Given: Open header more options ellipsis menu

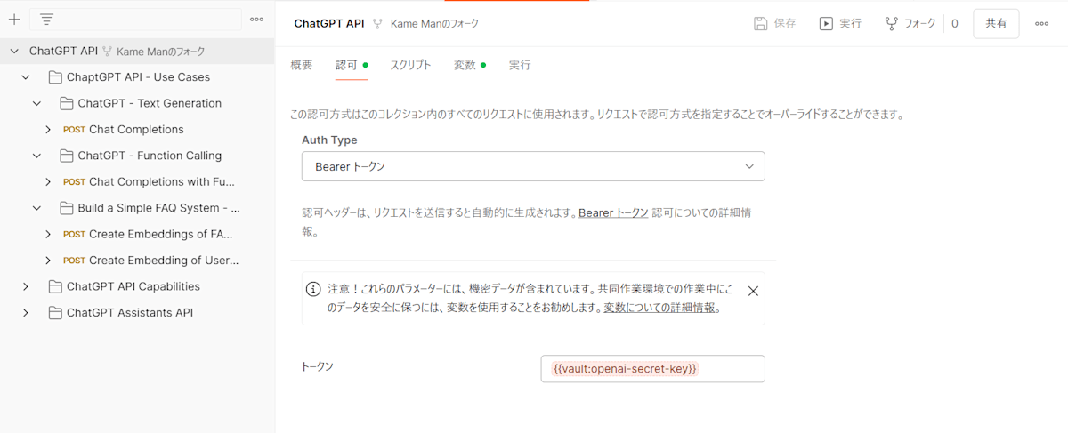Looking at the screenshot, I should click(x=1041, y=24).
